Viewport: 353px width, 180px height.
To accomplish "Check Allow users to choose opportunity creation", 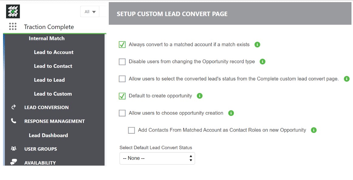I will 122,113.
